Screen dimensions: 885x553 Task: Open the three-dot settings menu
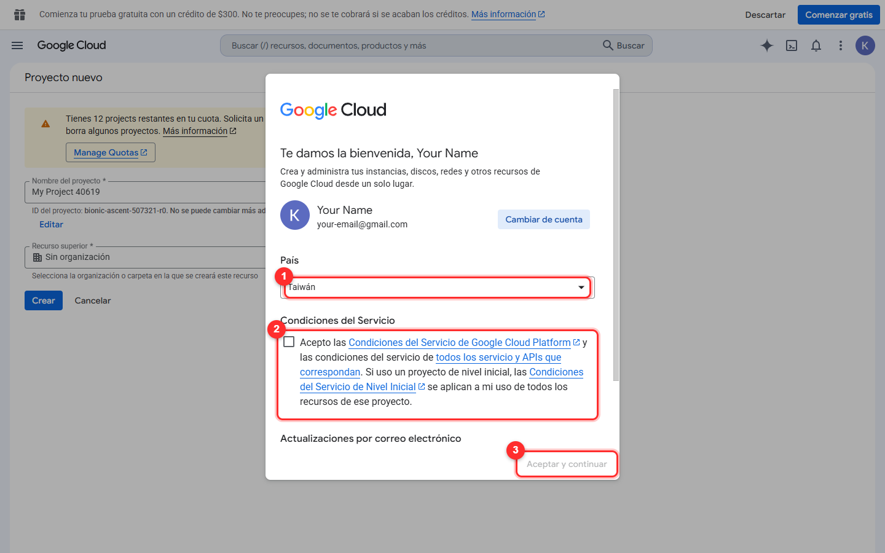point(841,45)
